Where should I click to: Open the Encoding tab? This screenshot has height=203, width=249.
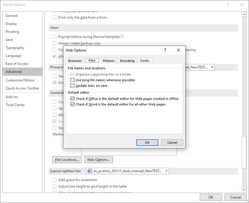127,61
